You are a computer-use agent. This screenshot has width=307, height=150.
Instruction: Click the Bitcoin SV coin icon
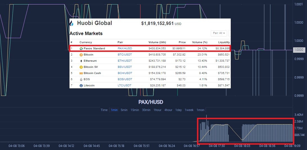click(x=81, y=67)
